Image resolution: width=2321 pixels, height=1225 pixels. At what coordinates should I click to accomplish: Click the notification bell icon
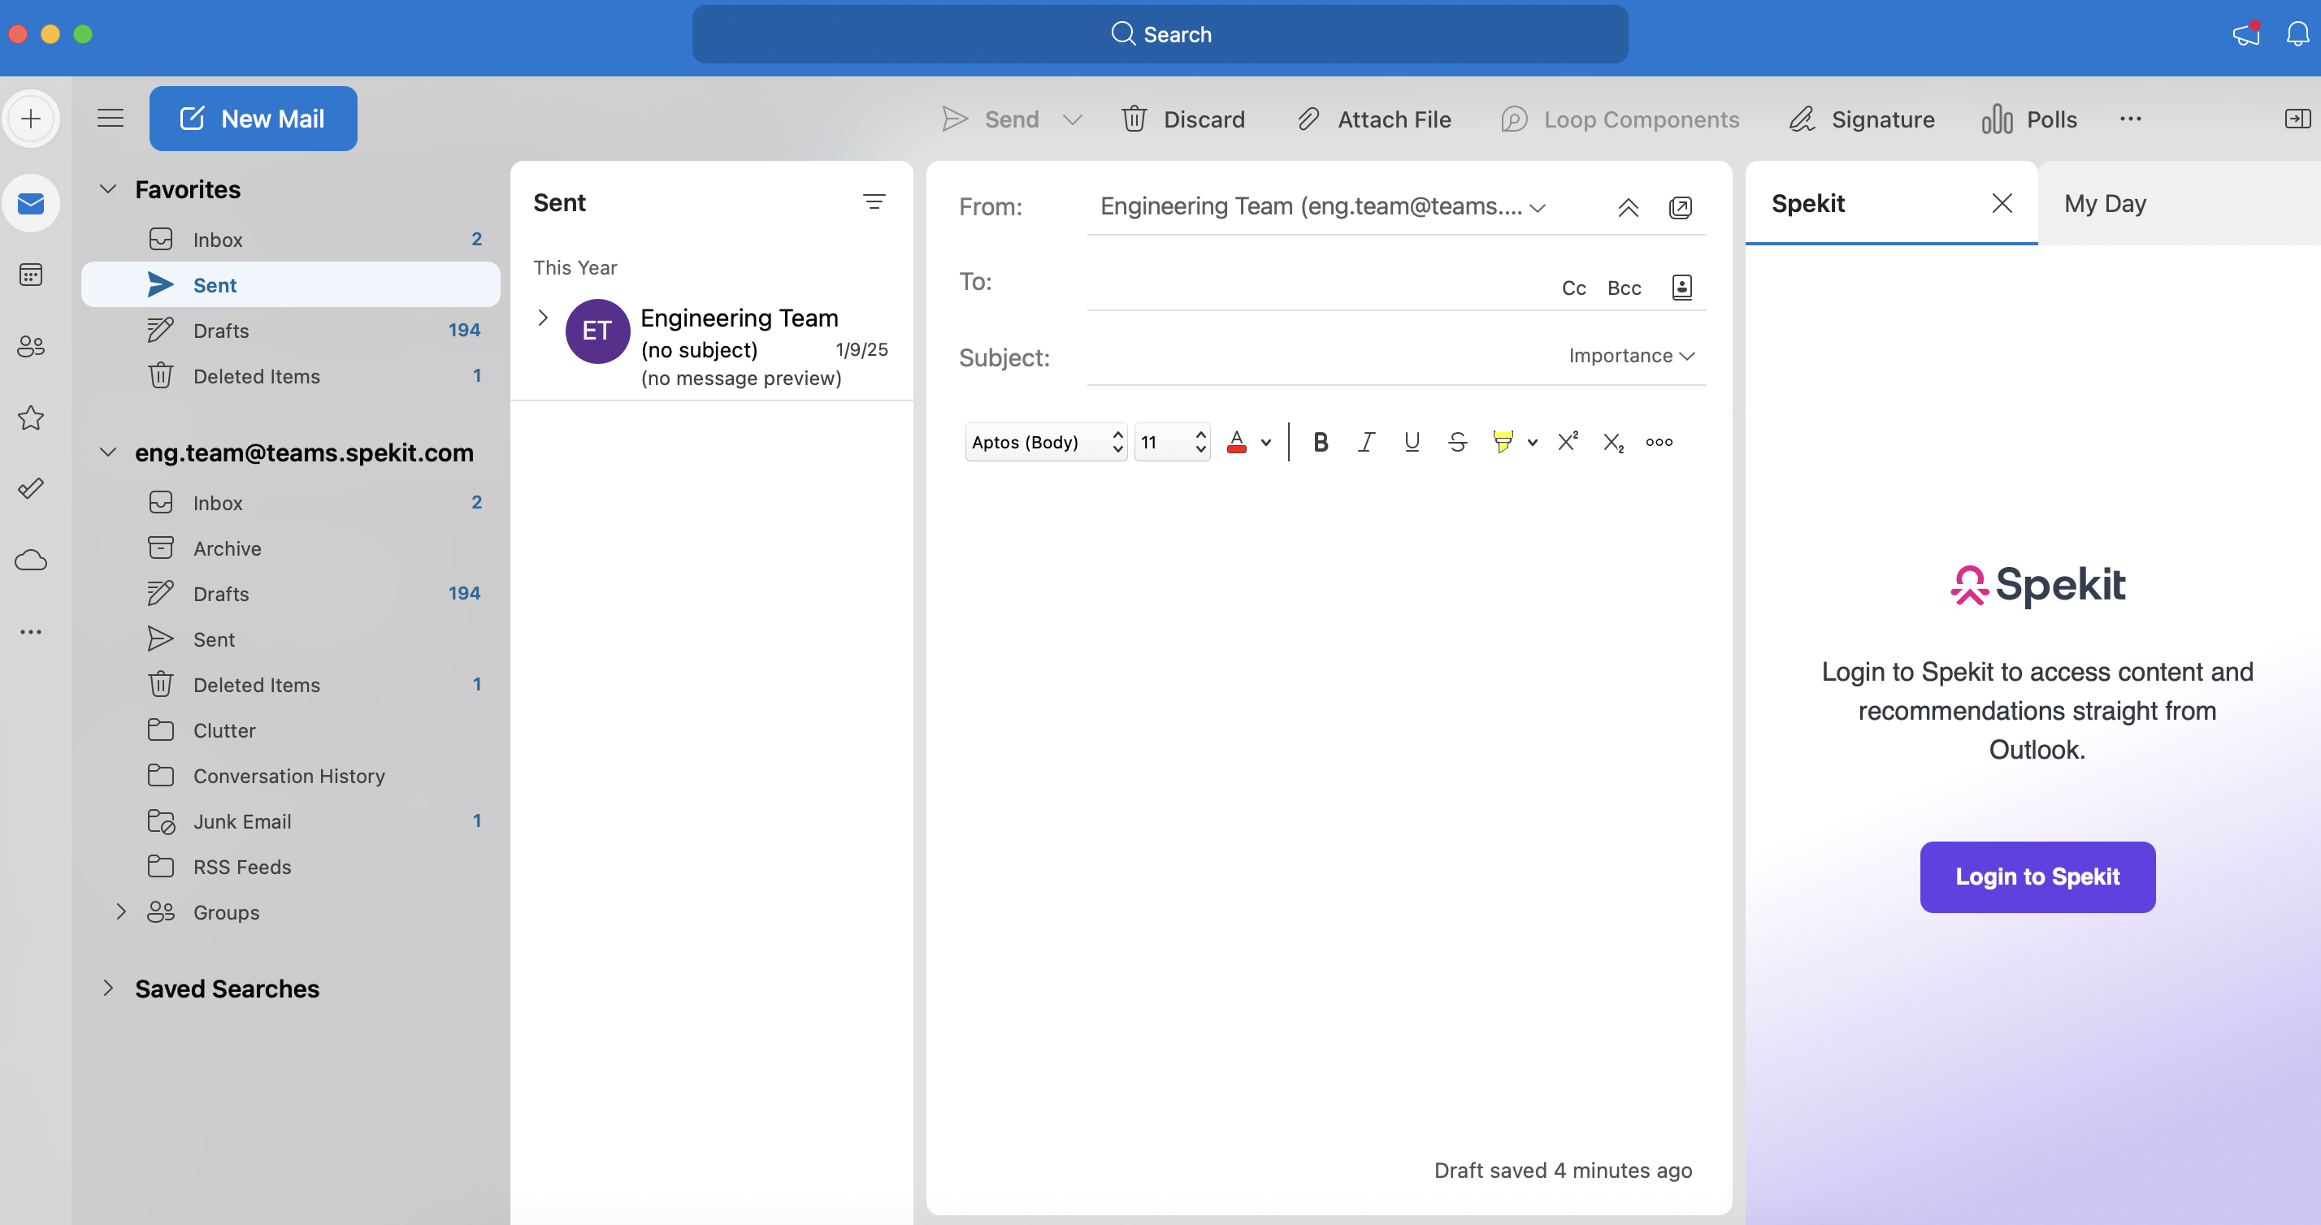pos(2297,34)
